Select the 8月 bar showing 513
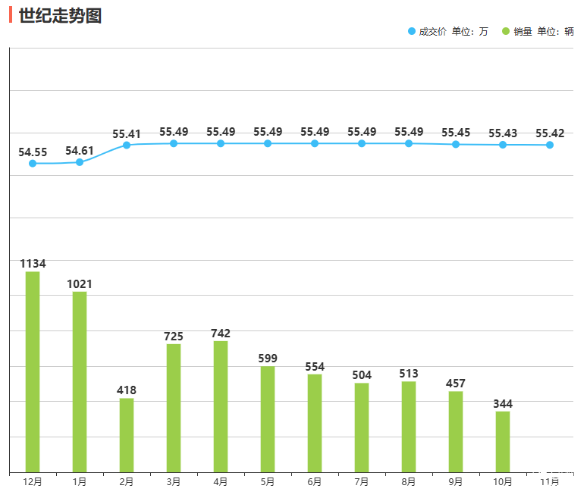The height and width of the screenshot is (498, 587). [x=409, y=427]
